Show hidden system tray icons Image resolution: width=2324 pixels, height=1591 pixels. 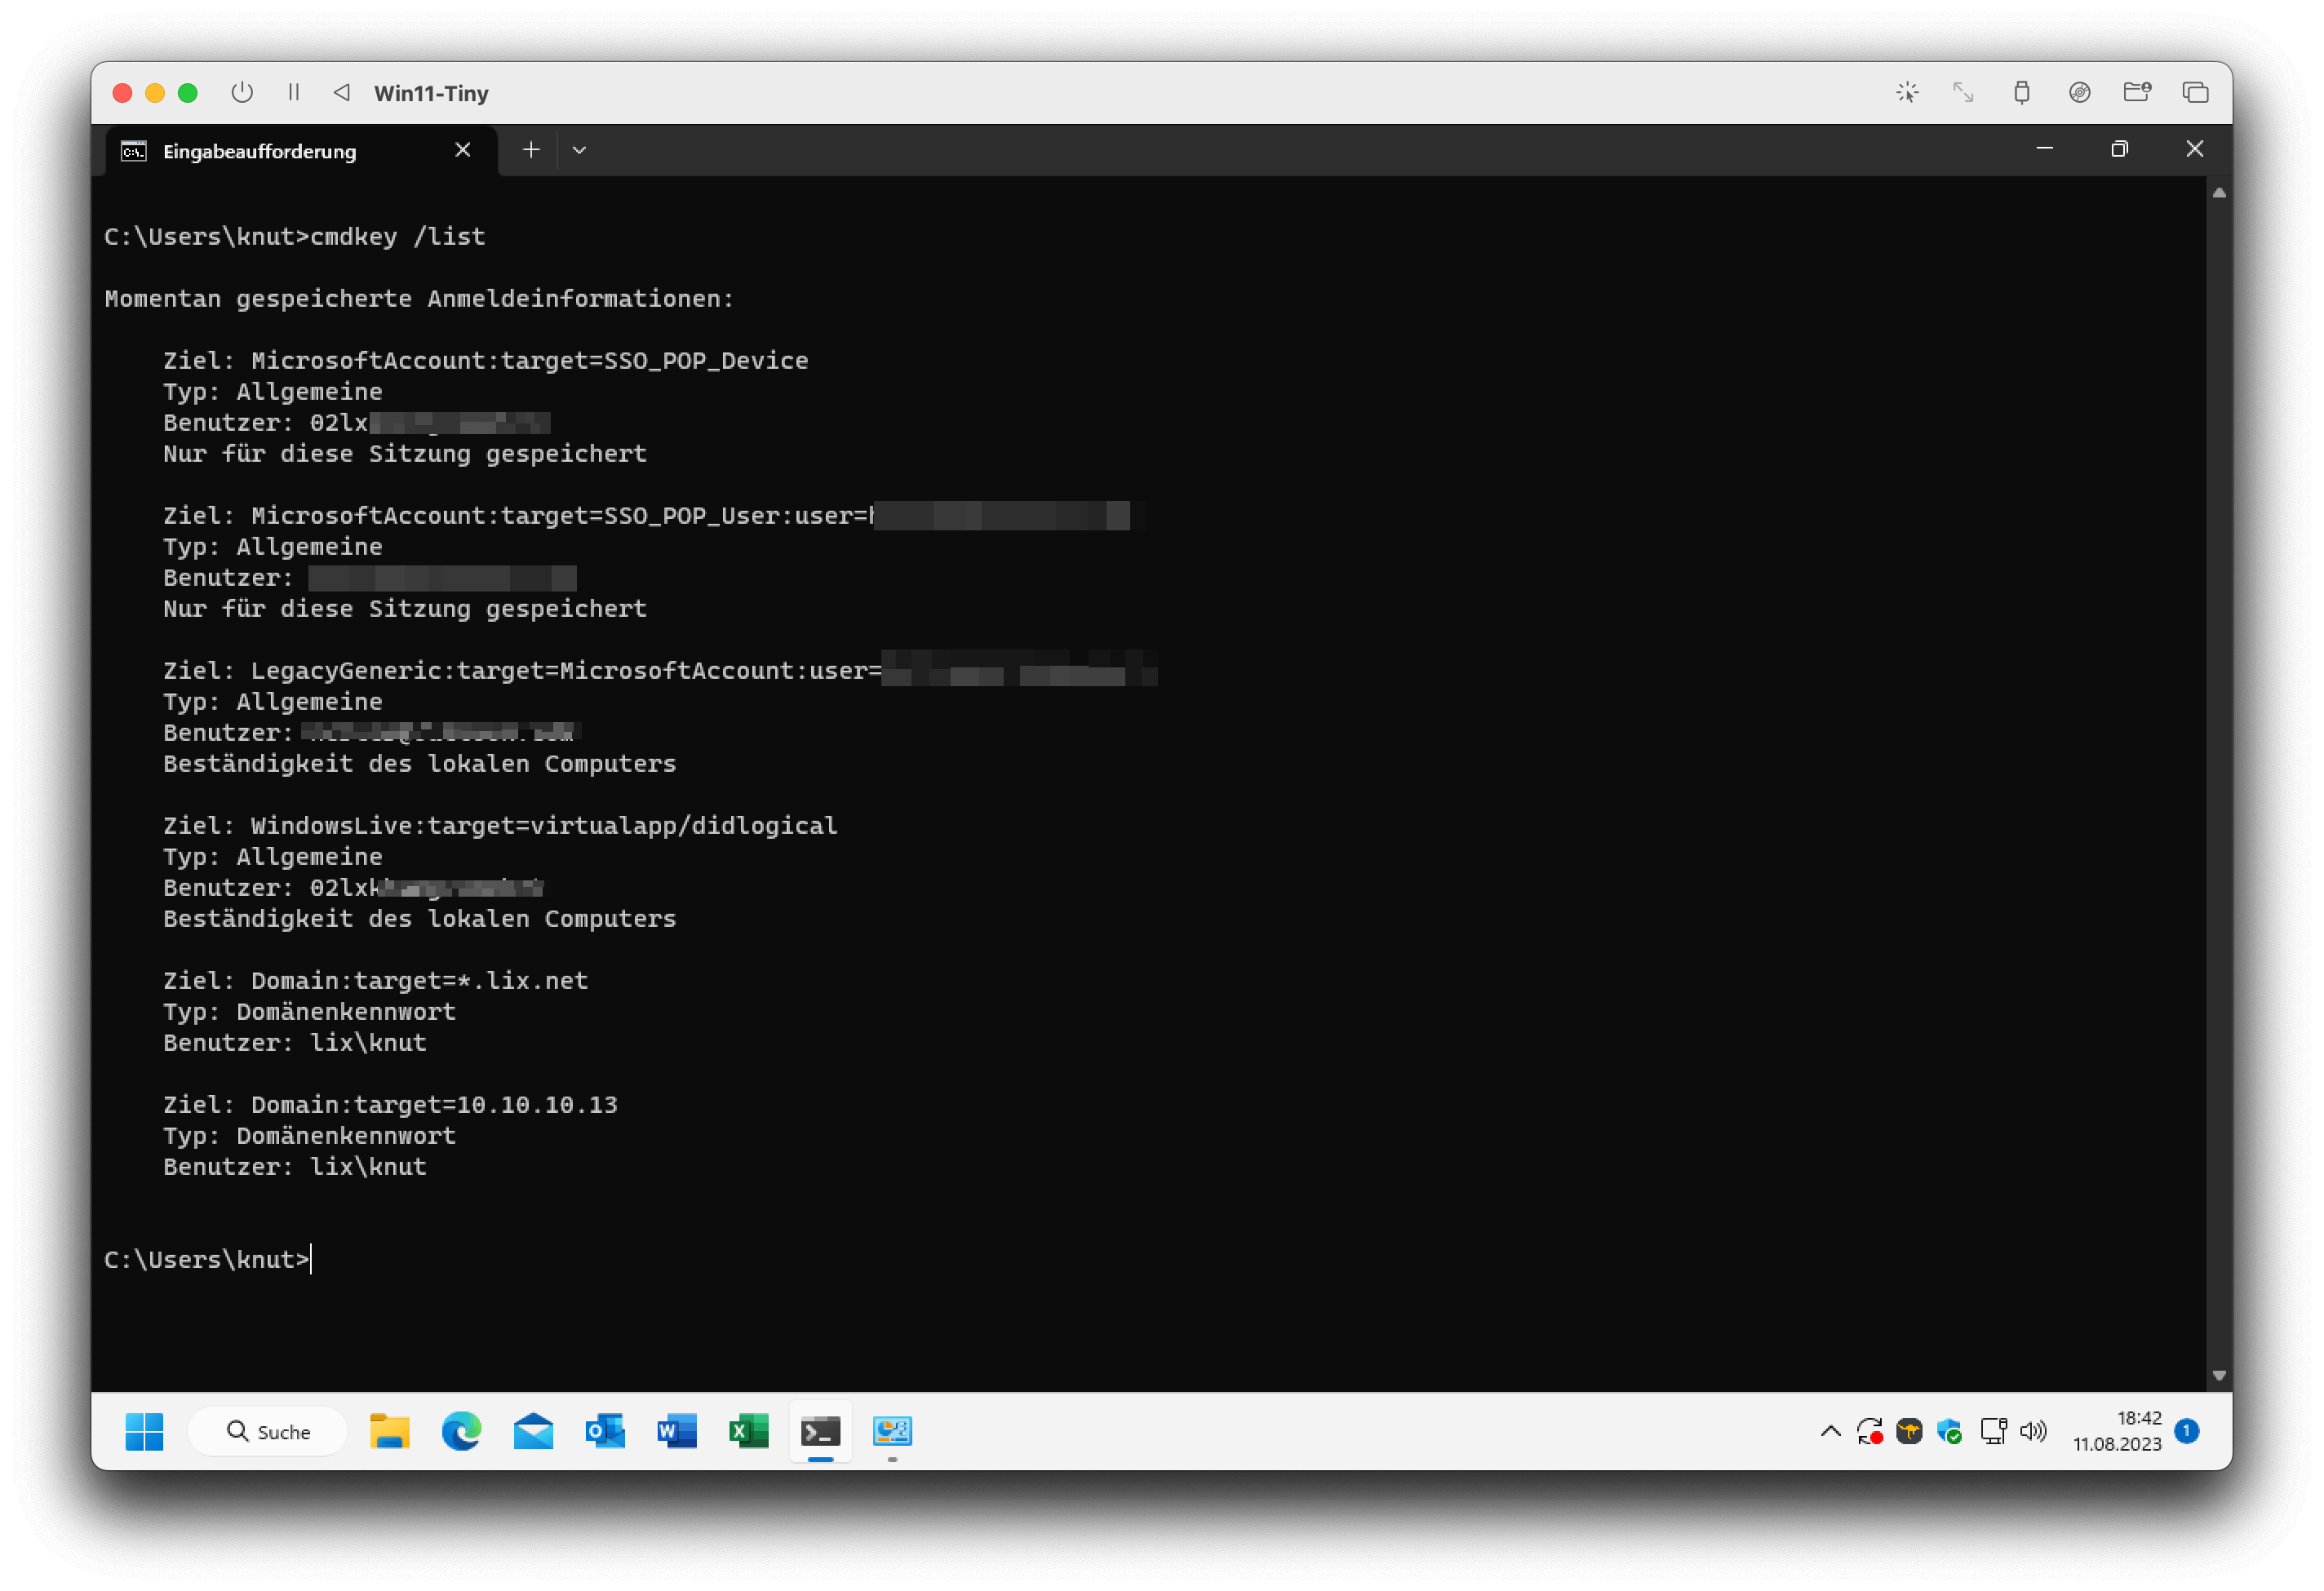pos(1831,1431)
